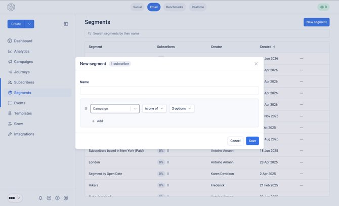Click the 23 Apr 2025 date cell

[x=269, y=162]
